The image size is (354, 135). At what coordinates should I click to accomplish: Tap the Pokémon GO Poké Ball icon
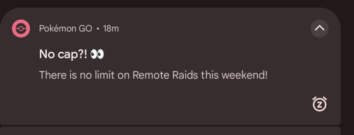(x=21, y=29)
